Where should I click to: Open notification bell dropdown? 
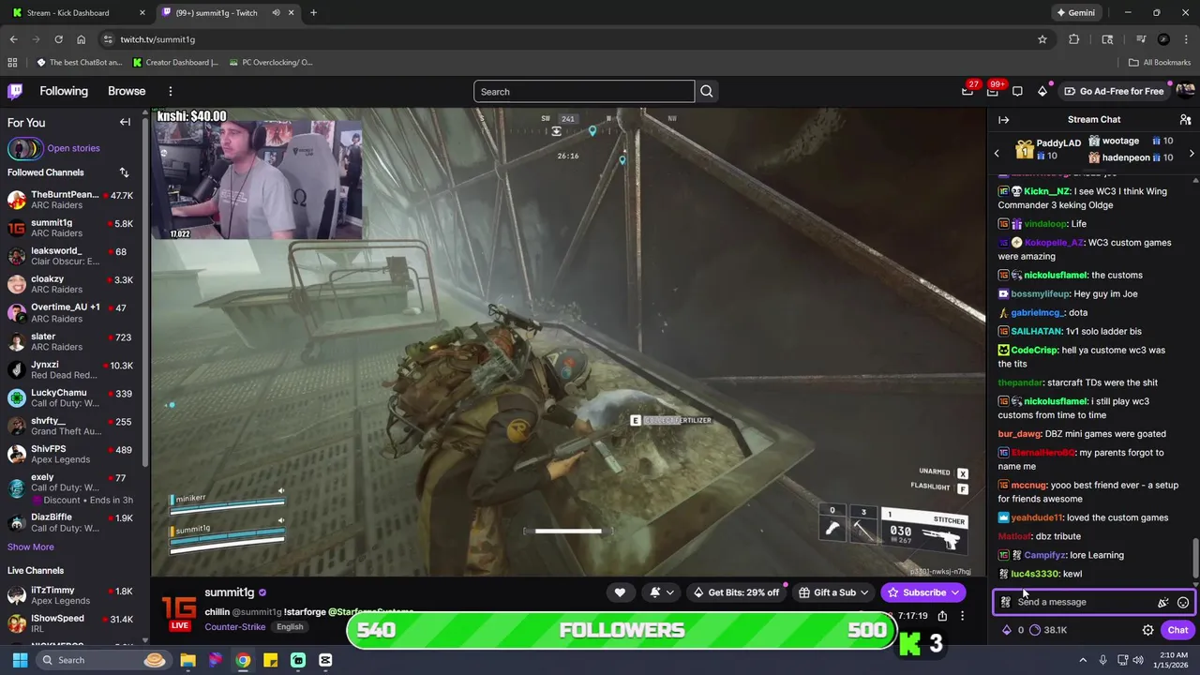coord(660,592)
